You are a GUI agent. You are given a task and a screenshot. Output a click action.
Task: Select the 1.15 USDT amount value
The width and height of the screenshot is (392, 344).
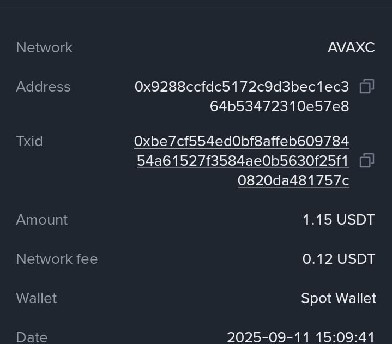(x=339, y=220)
